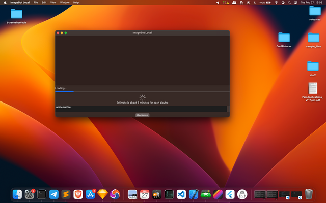Select the PaidApplications_v117.pdf.pdf file
Screen dimensions: 326x203
(x=313, y=92)
